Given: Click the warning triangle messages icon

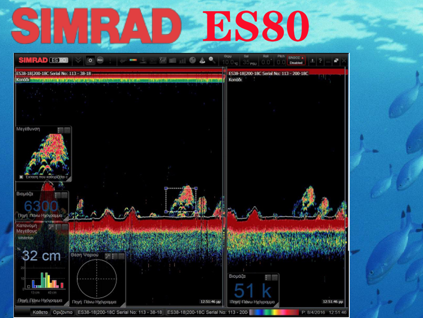Looking at the screenshot, I should pyautogui.click(x=312, y=61).
